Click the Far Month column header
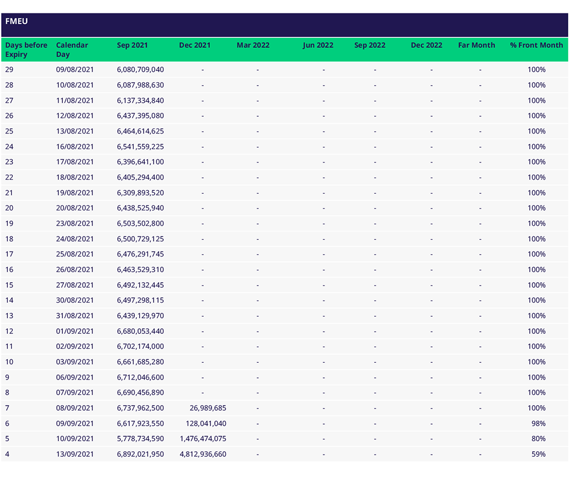The width and height of the screenshot is (570, 478). [476, 45]
